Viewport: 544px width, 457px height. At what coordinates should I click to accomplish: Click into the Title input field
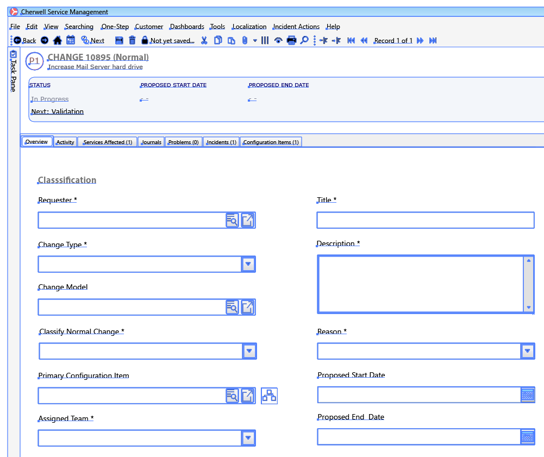(x=426, y=220)
